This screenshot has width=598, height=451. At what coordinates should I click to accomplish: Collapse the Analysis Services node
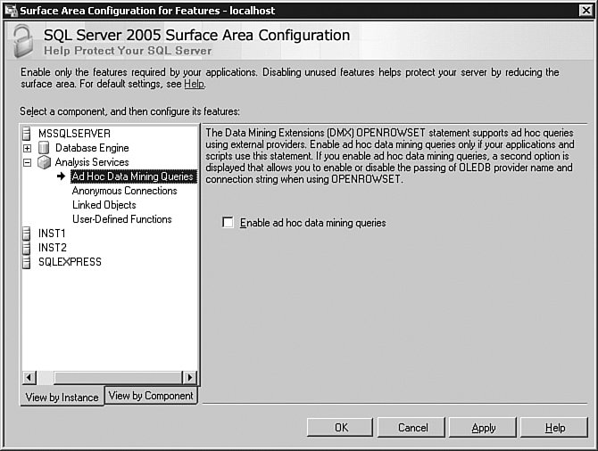click(27, 162)
